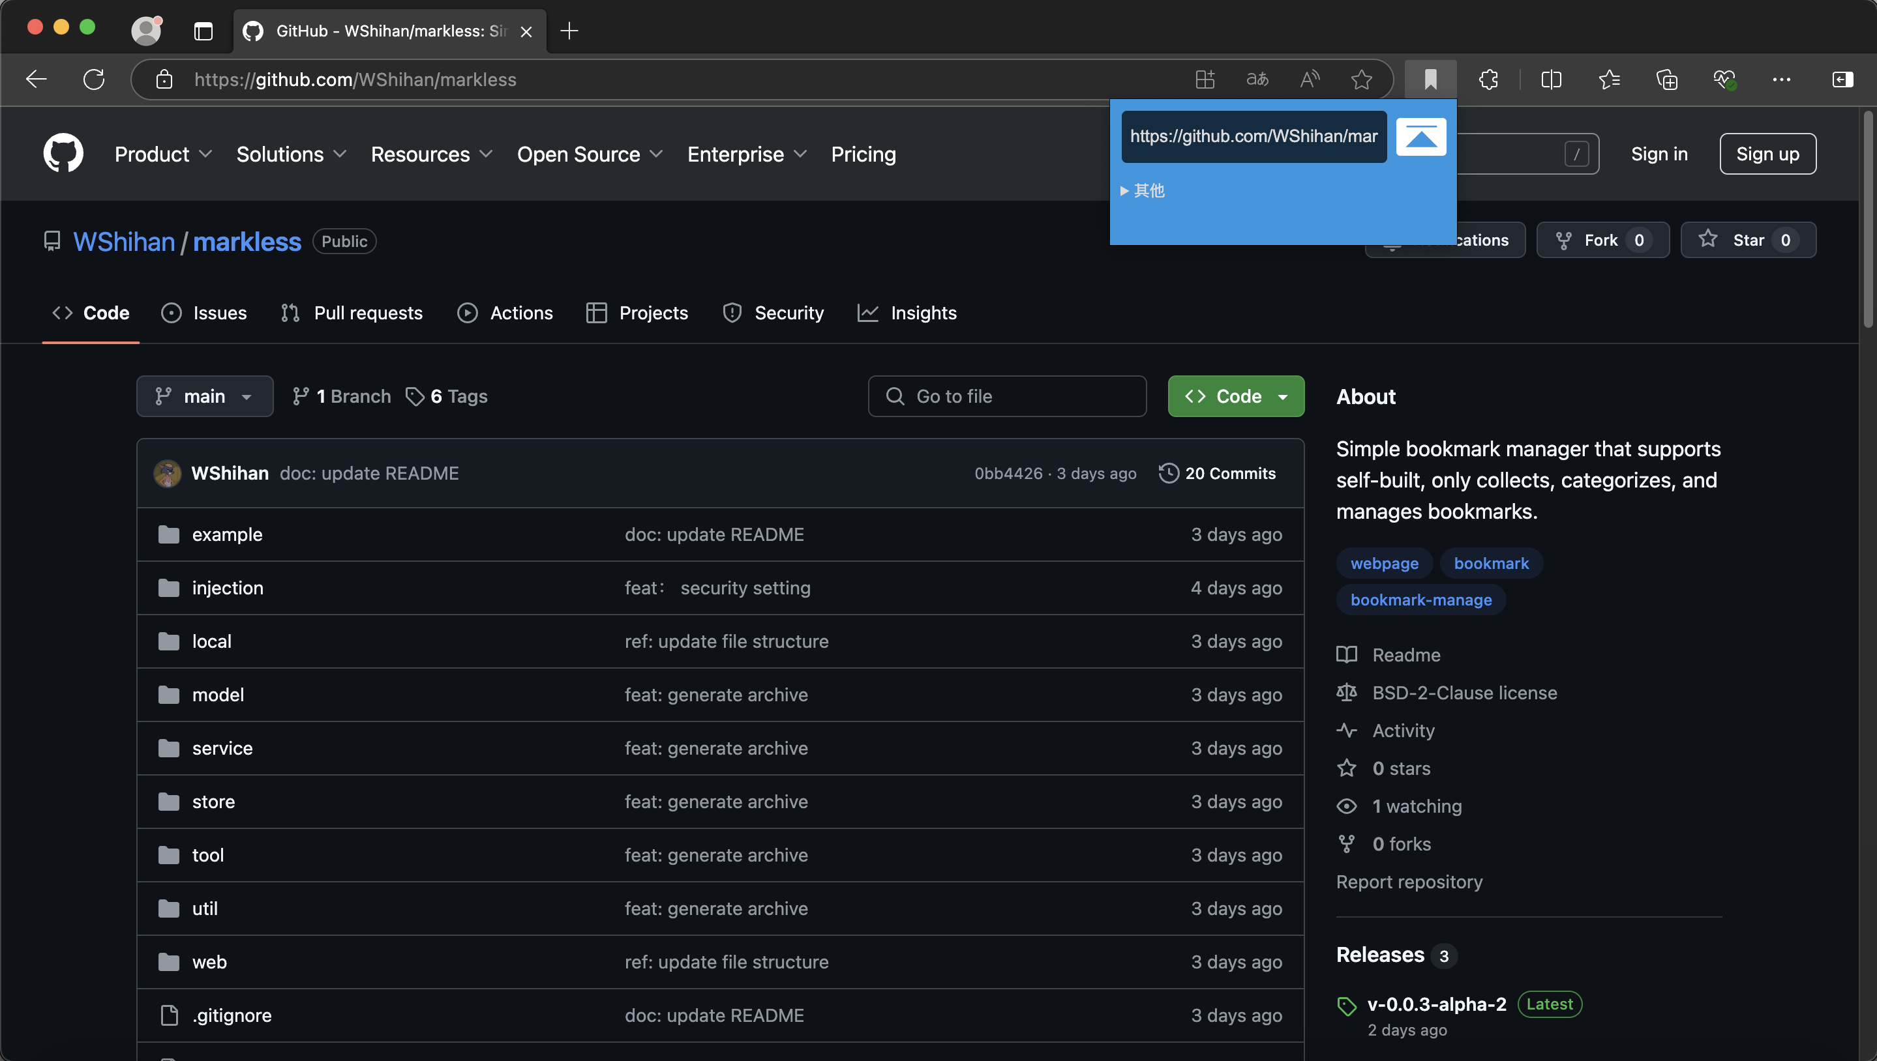View 6 Tags link
This screenshot has width=1877, height=1061.
(446, 396)
